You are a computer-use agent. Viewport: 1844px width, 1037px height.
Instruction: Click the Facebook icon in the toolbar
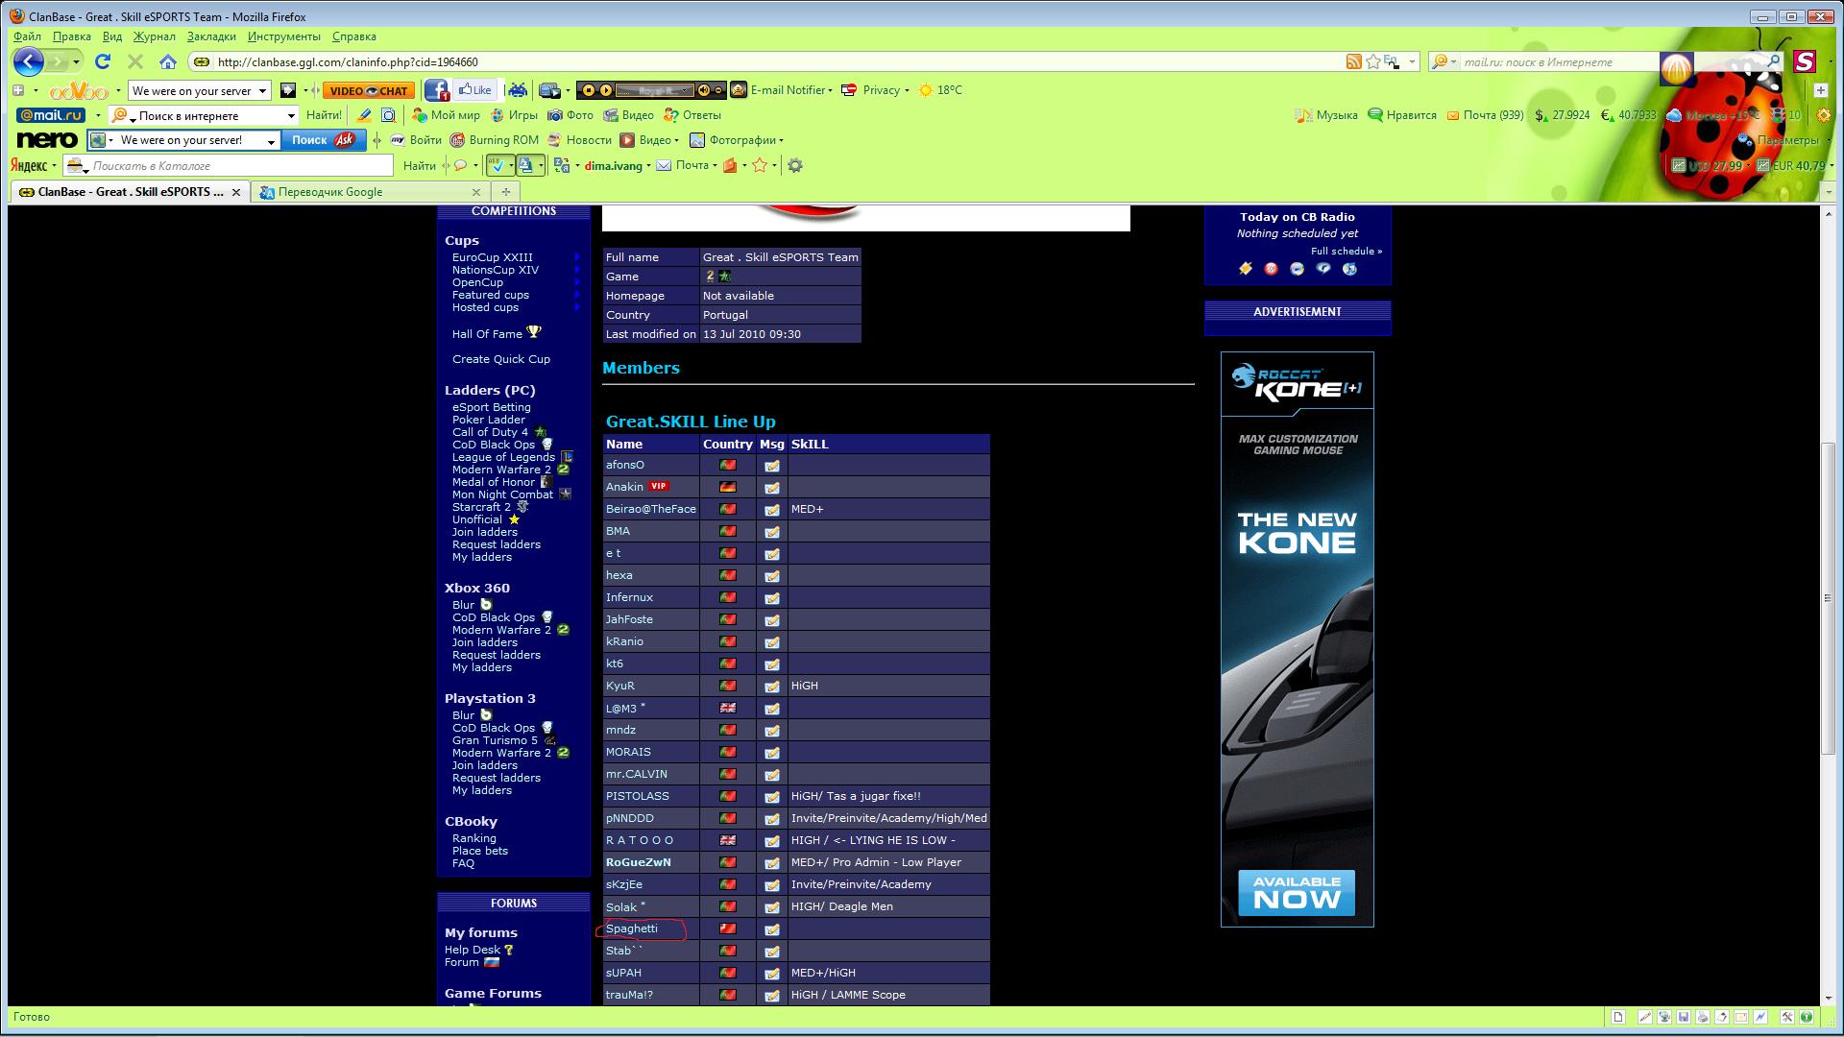tap(437, 90)
